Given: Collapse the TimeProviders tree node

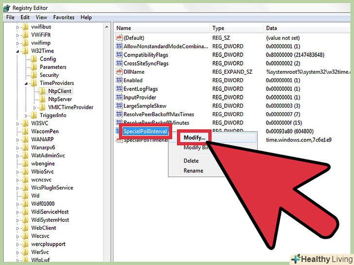Looking at the screenshot, I should click(x=26, y=83).
